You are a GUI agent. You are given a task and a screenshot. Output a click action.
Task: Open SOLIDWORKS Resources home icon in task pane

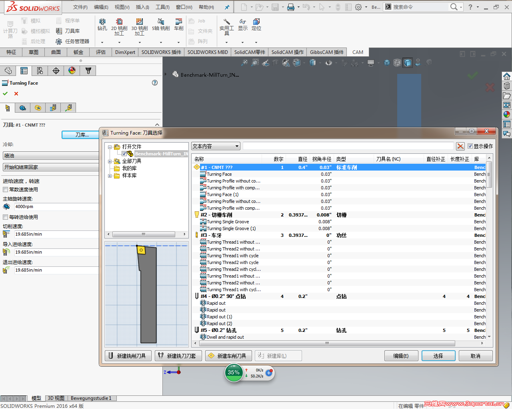(507, 76)
